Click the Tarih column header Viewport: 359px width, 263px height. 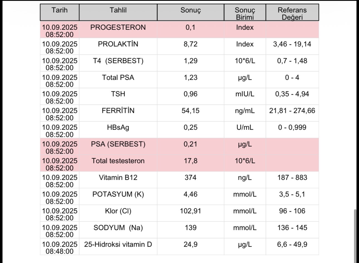point(60,10)
